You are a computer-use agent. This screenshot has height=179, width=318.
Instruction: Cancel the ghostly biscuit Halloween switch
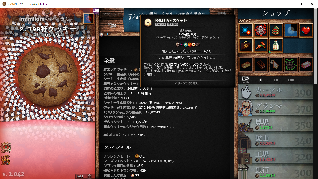291,30
